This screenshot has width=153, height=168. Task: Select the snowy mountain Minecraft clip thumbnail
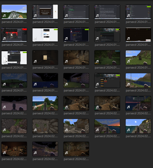coord(14,12)
